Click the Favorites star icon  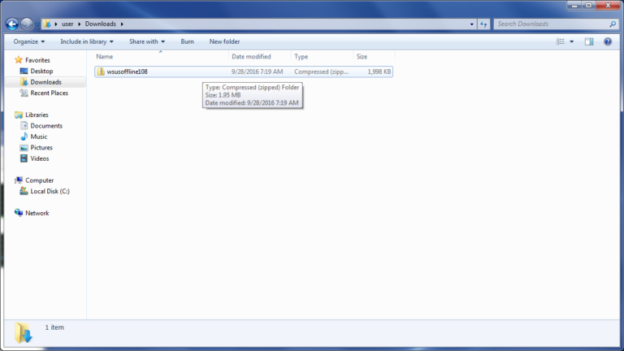[x=19, y=60]
